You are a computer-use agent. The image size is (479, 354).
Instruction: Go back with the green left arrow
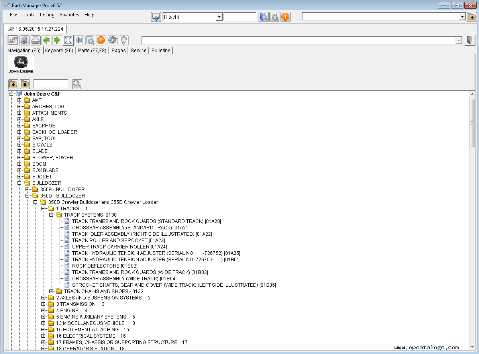(x=47, y=40)
